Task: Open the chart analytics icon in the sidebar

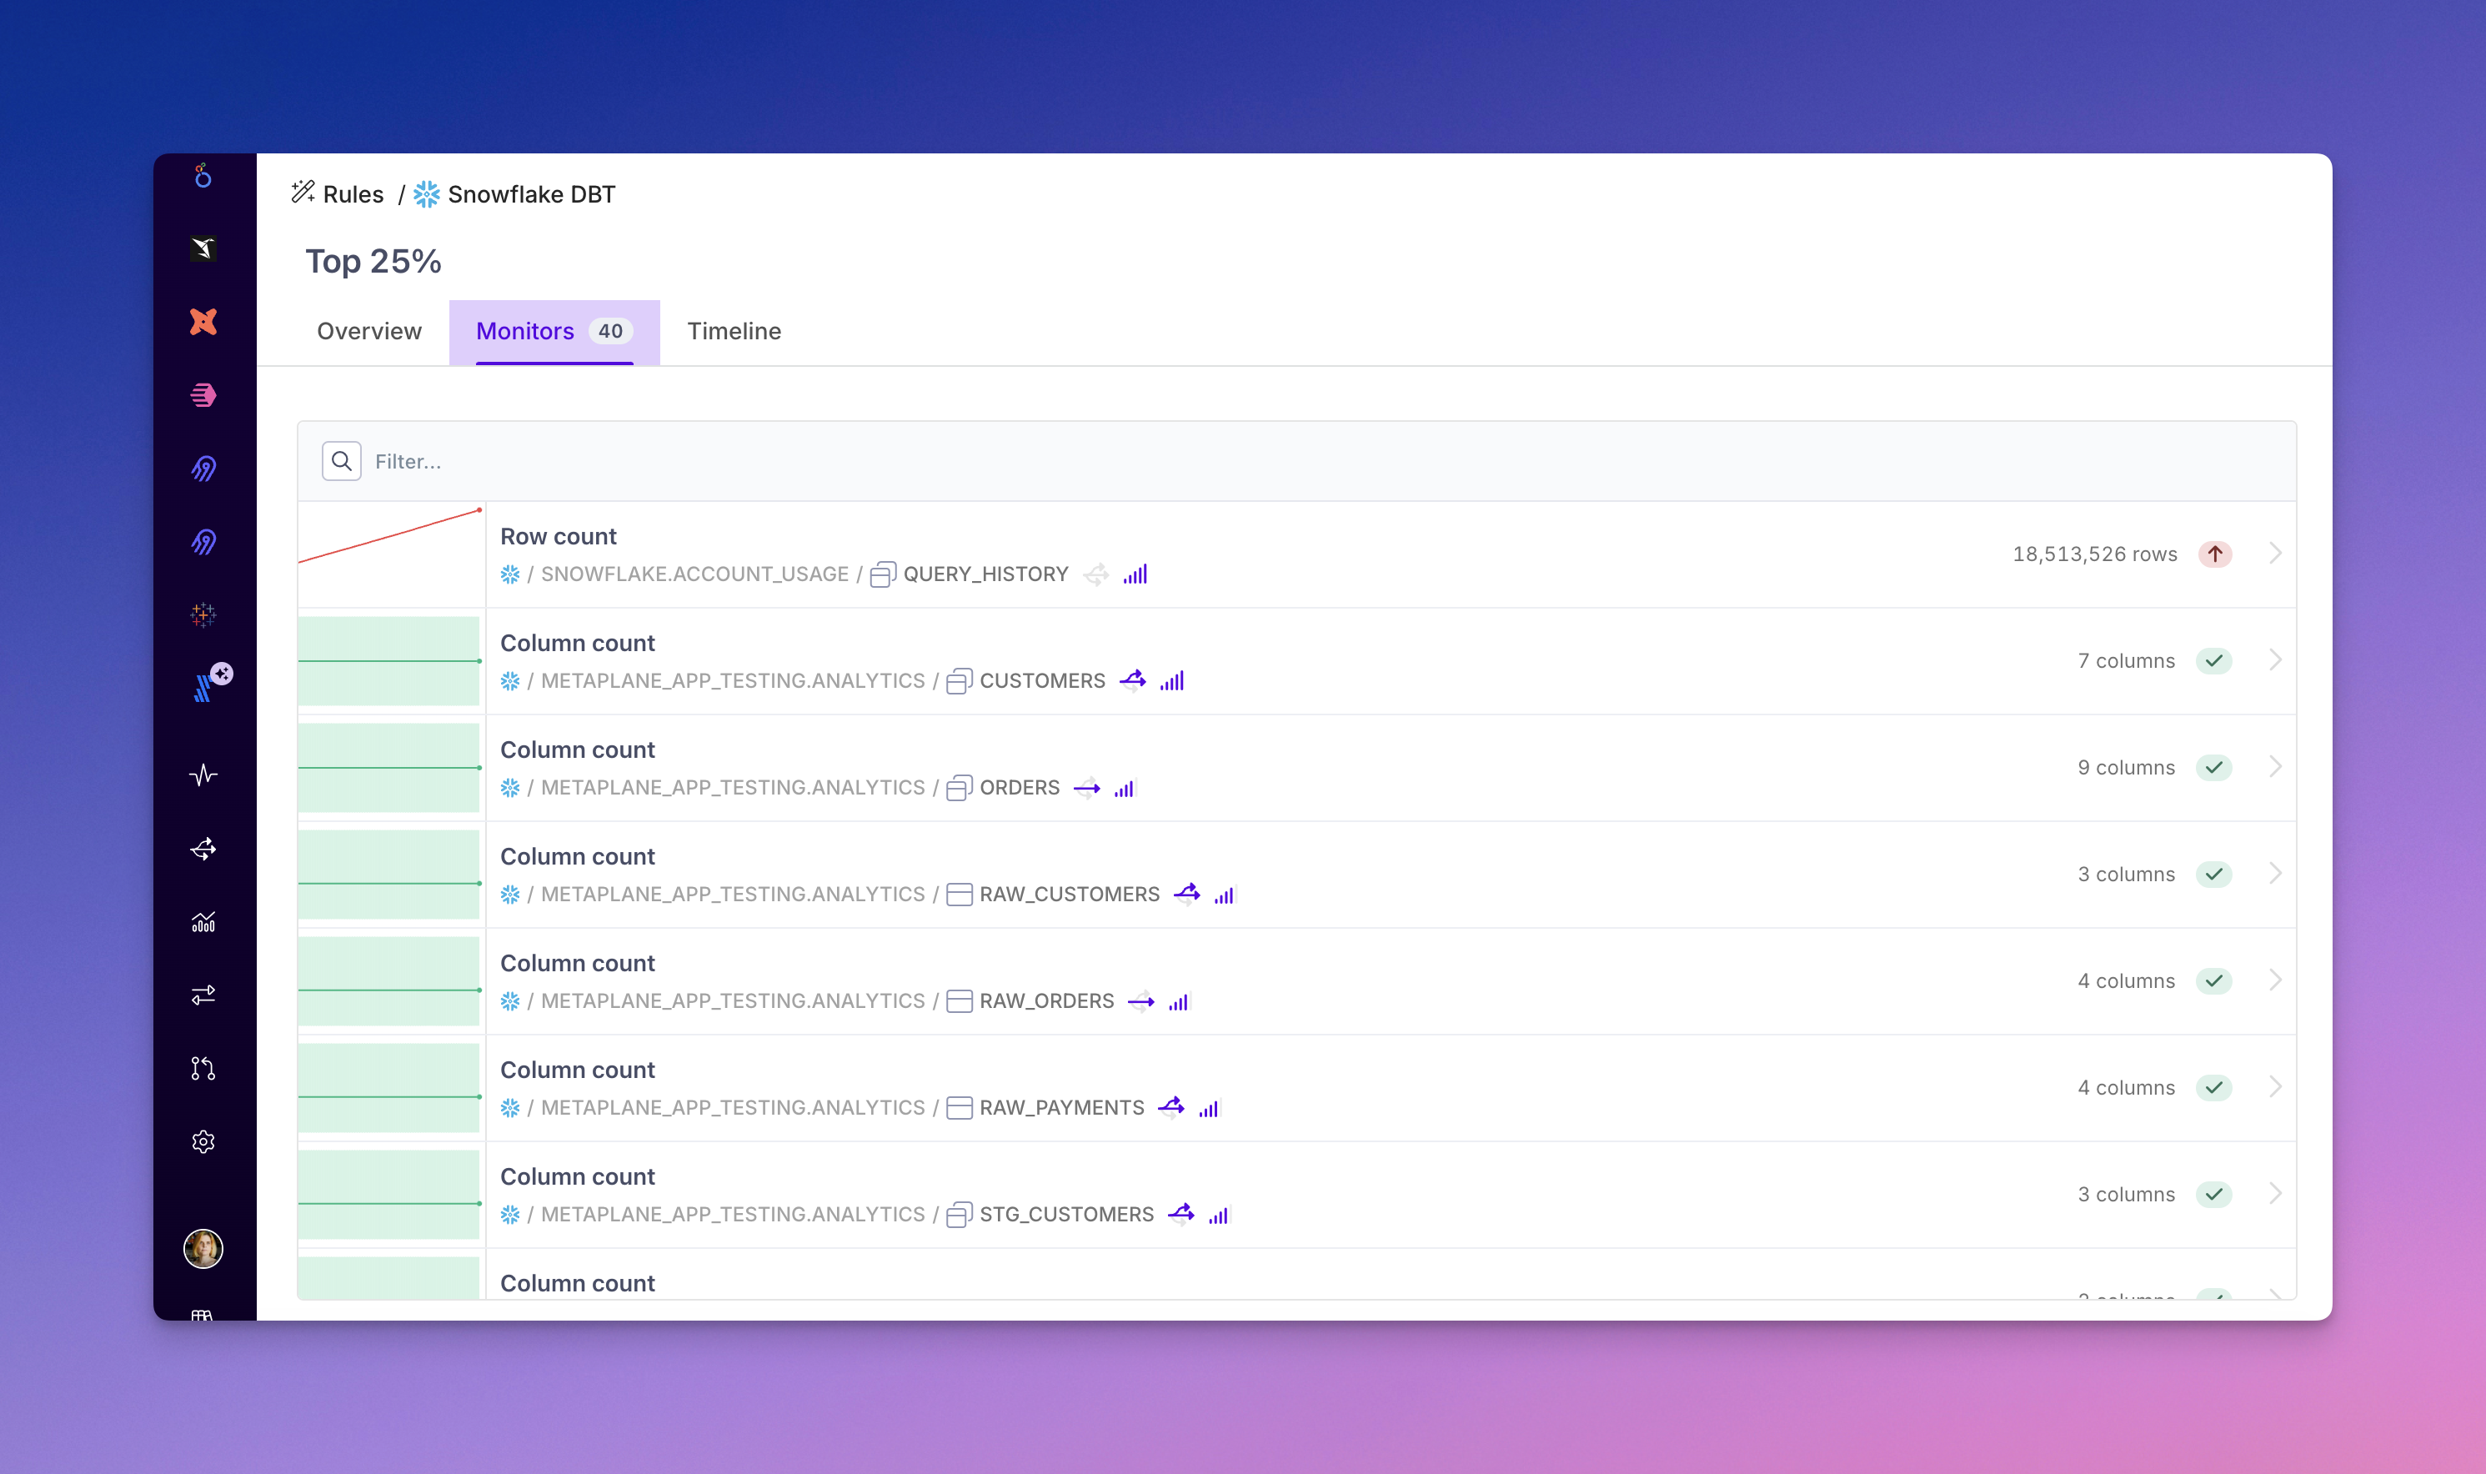Action: click(x=203, y=922)
